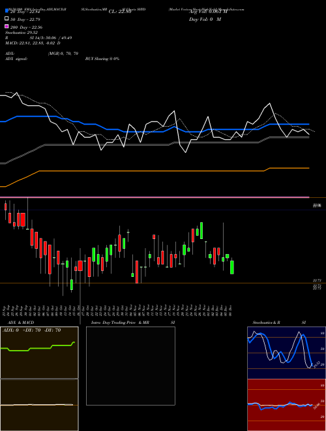Click the 'CL: 22.50' closing price label

[120, 12]
